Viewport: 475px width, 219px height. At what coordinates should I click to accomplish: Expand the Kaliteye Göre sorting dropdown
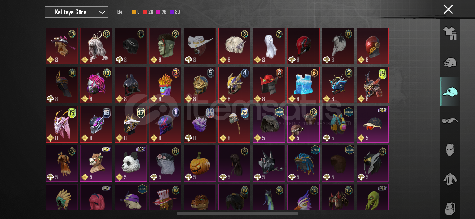76,12
